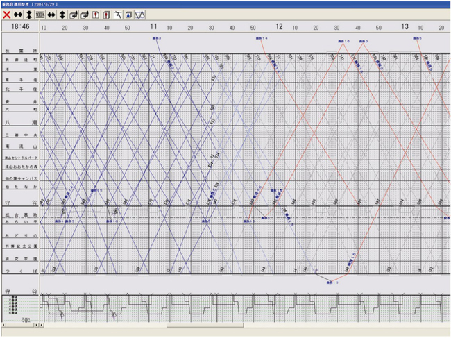Select the 南千住 station label
The width and height of the screenshot is (451, 338).
tap(21, 80)
